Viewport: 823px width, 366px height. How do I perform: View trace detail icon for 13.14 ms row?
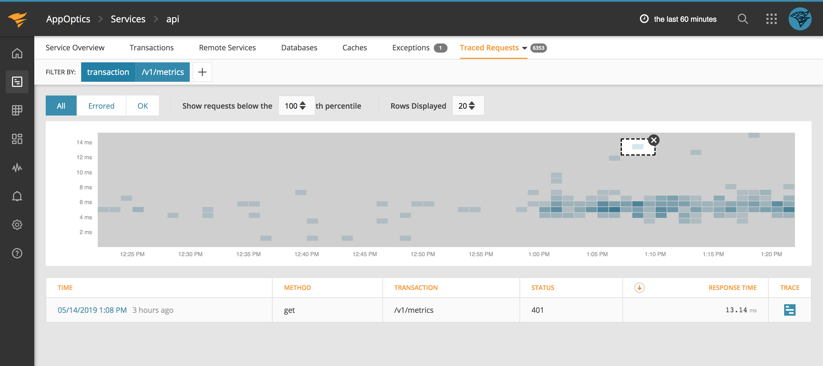pyautogui.click(x=790, y=310)
